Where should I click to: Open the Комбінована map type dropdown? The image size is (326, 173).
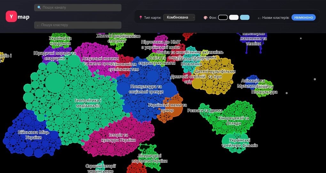[179, 17]
